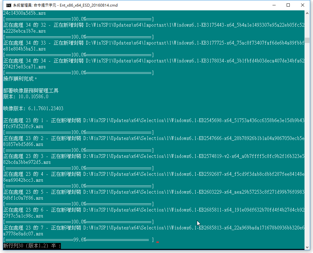Click the image version 6.1.7601.23403
The height and width of the screenshot is (253, 313).
pyautogui.click(x=46, y=109)
